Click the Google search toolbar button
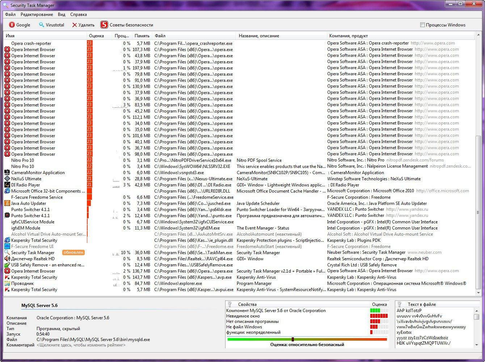485x362 pixels. click(x=20, y=25)
